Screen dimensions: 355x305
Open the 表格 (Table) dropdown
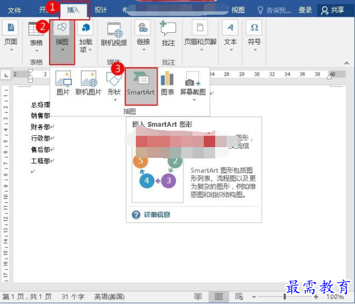coord(36,37)
